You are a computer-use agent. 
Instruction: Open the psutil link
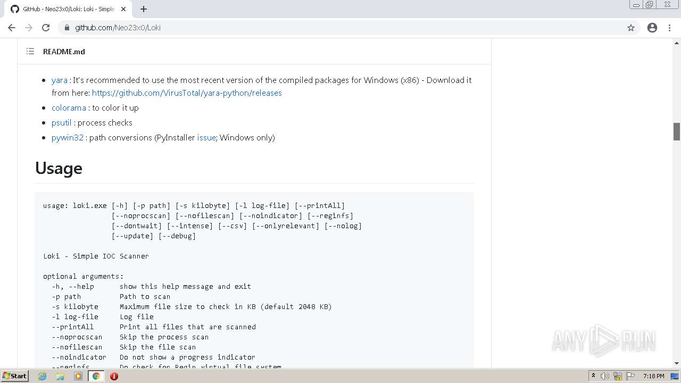coord(61,123)
